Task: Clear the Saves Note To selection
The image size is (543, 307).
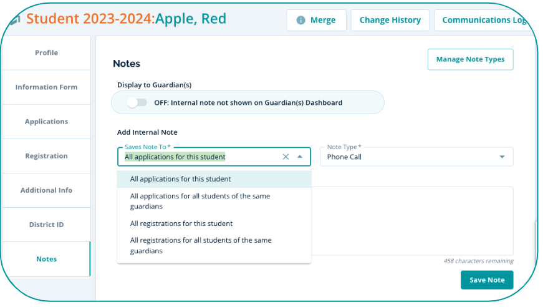Action: [286, 157]
